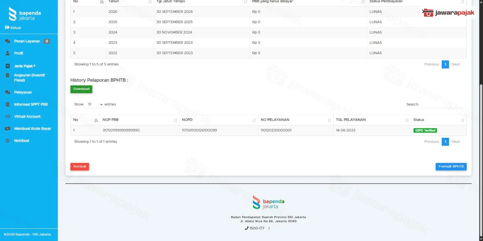Click the Profil person icon
The height and width of the screenshot is (241, 483).
[x=8, y=53]
